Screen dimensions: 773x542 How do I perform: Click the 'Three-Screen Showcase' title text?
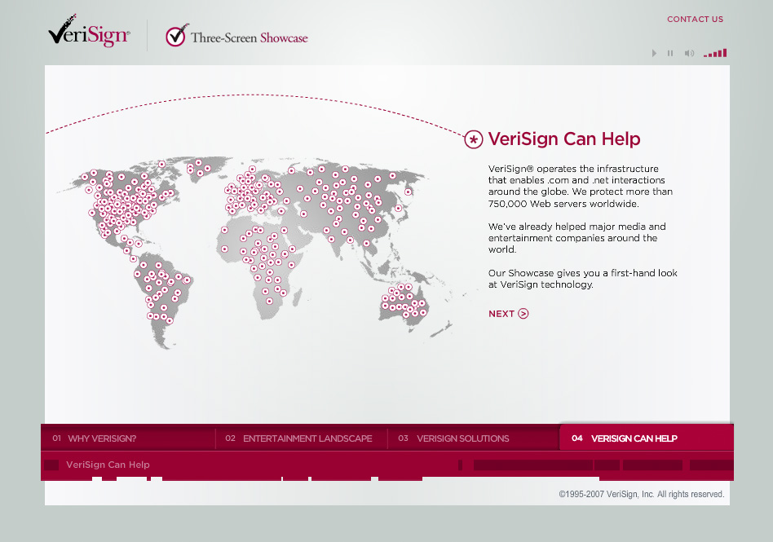(250, 38)
